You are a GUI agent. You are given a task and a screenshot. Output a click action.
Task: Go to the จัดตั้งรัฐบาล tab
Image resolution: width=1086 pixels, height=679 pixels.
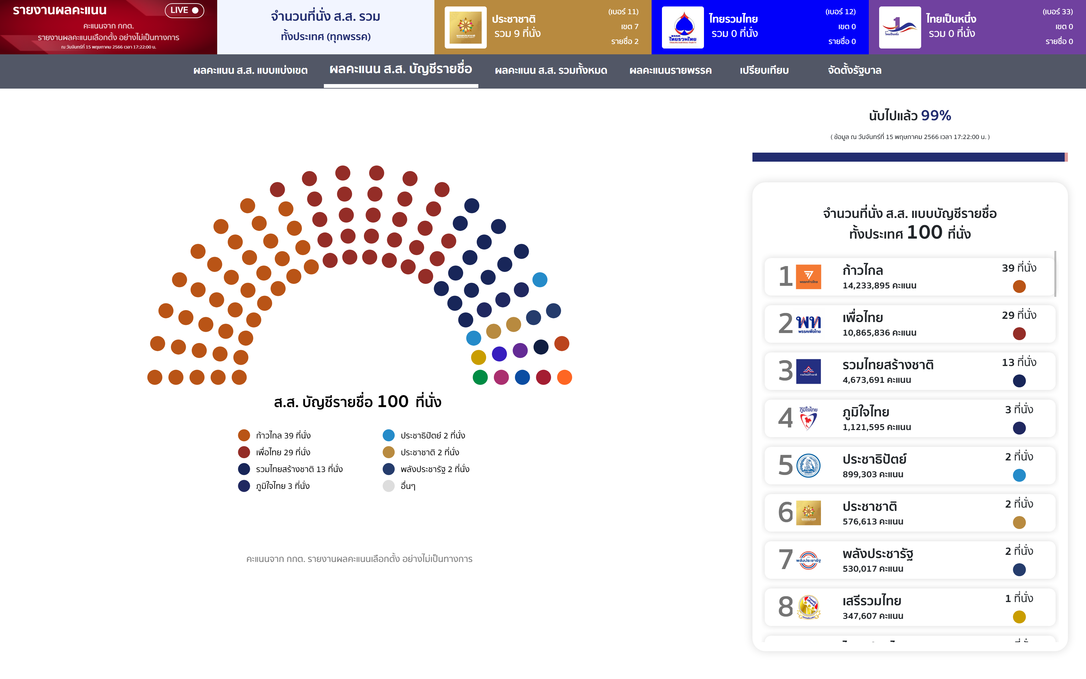pyautogui.click(x=855, y=70)
